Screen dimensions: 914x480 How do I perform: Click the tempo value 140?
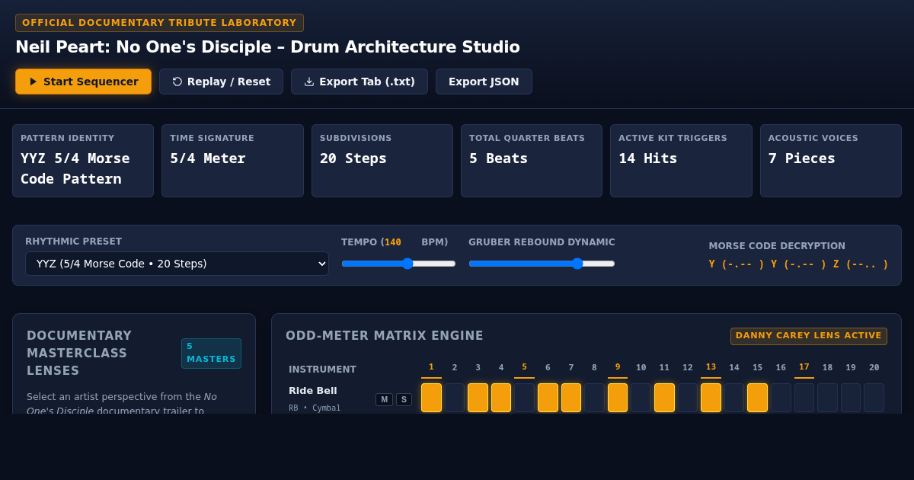(393, 242)
